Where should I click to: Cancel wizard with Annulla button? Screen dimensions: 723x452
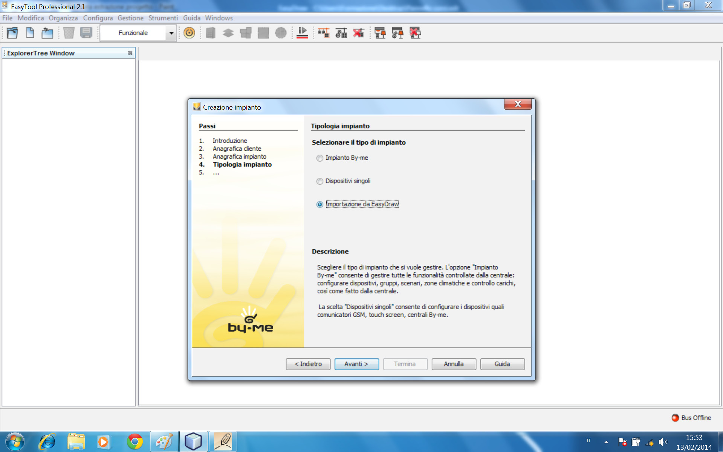454,364
